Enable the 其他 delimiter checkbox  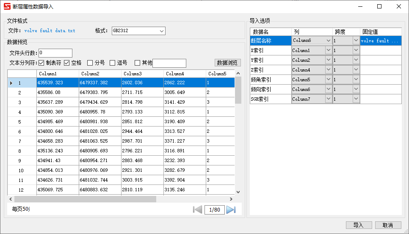click(x=137, y=63)
